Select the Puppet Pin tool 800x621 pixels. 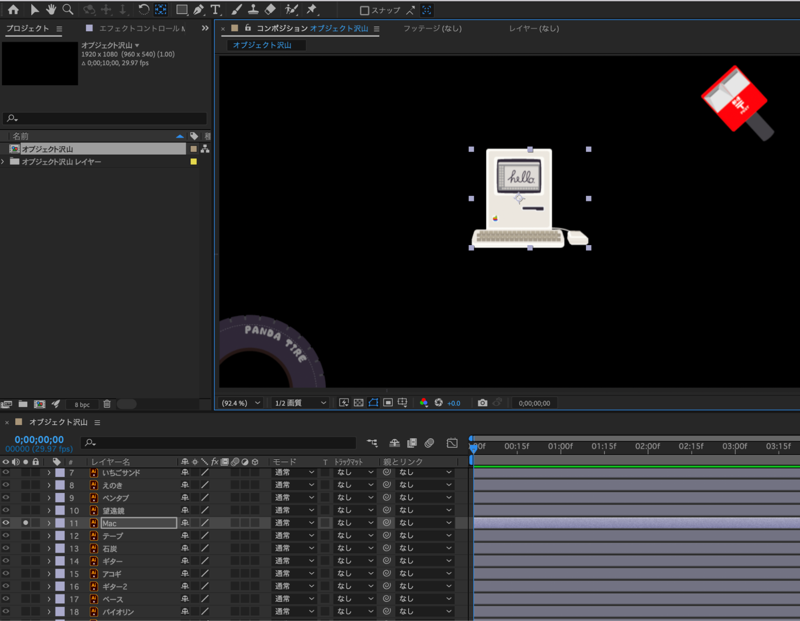coord(312,10)
